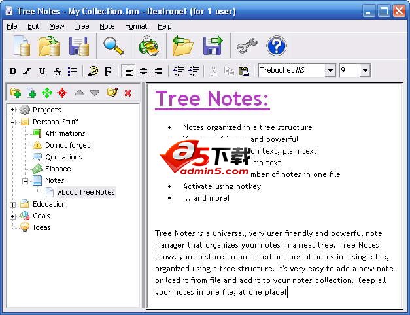The image size is (410, 315).
Task: Open the Note menu
Action: click(107, 26)
